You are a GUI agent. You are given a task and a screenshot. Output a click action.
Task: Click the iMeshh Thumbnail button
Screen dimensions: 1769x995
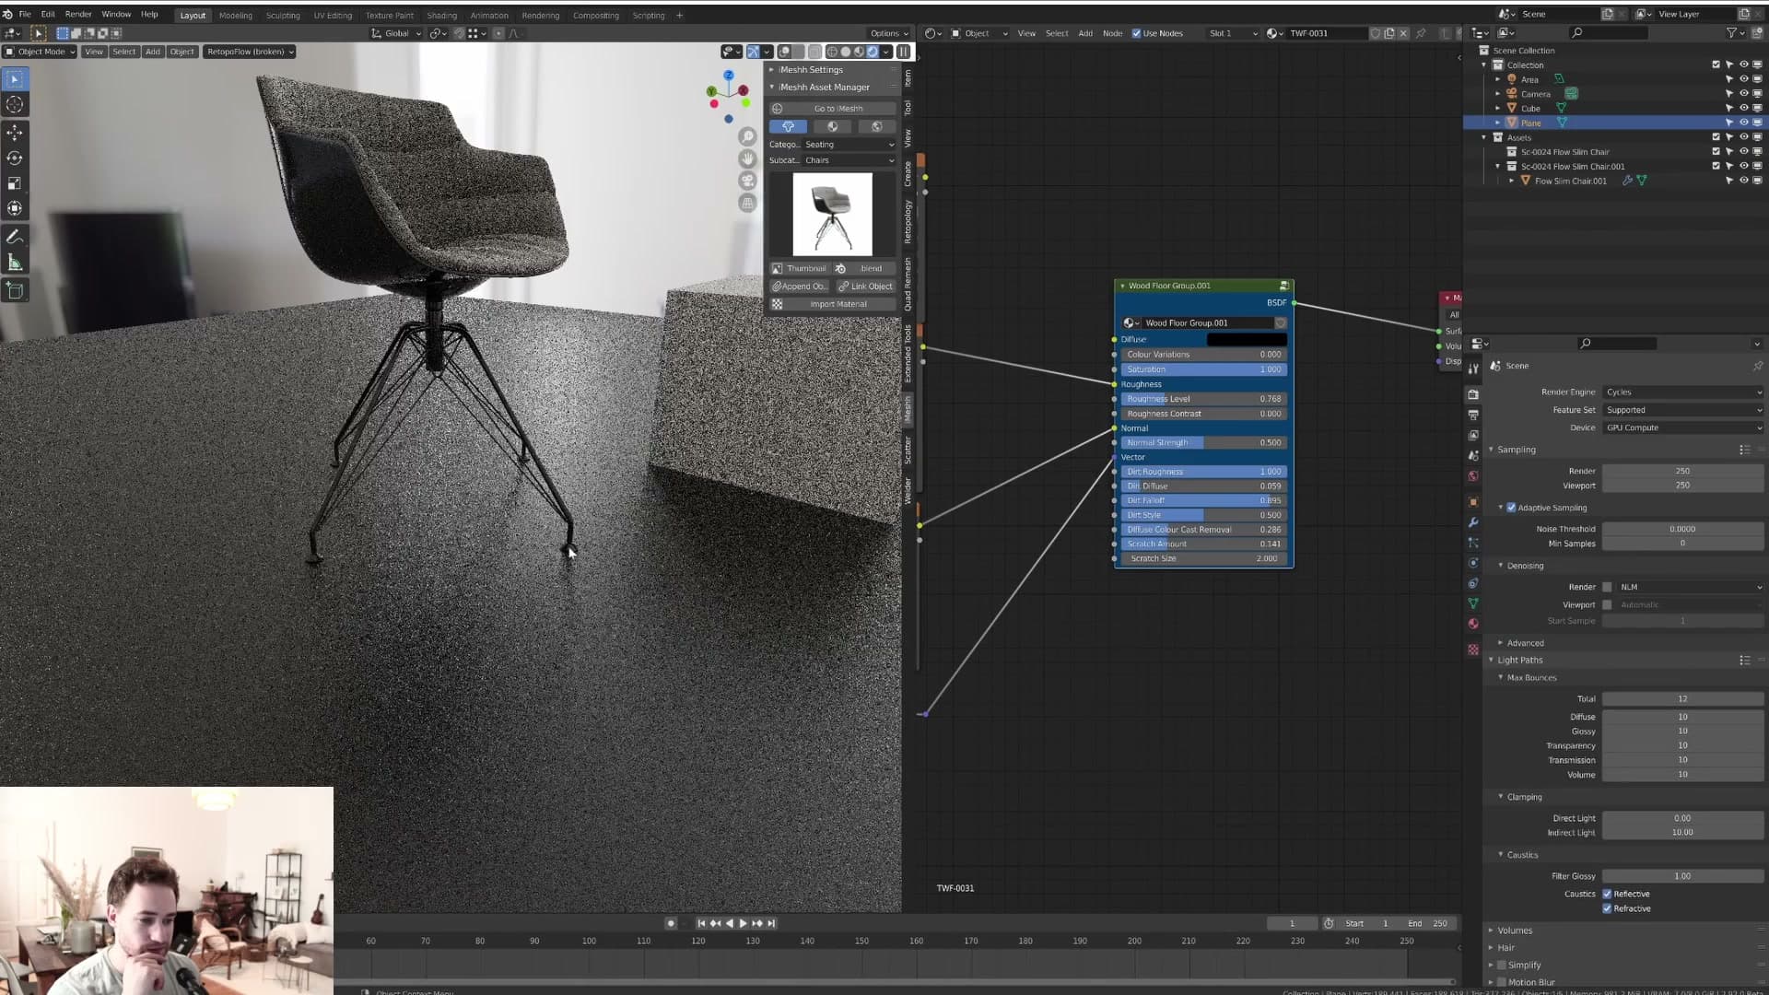pyautogui.click(x=800, y=269)
